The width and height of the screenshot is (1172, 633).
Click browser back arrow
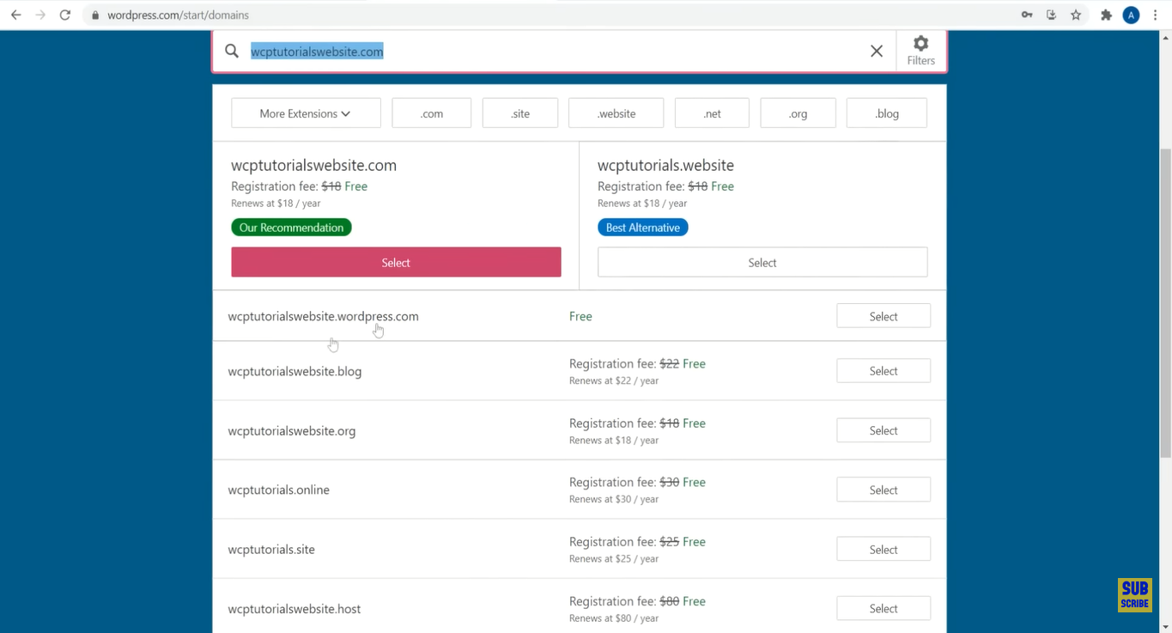point(15,15)
